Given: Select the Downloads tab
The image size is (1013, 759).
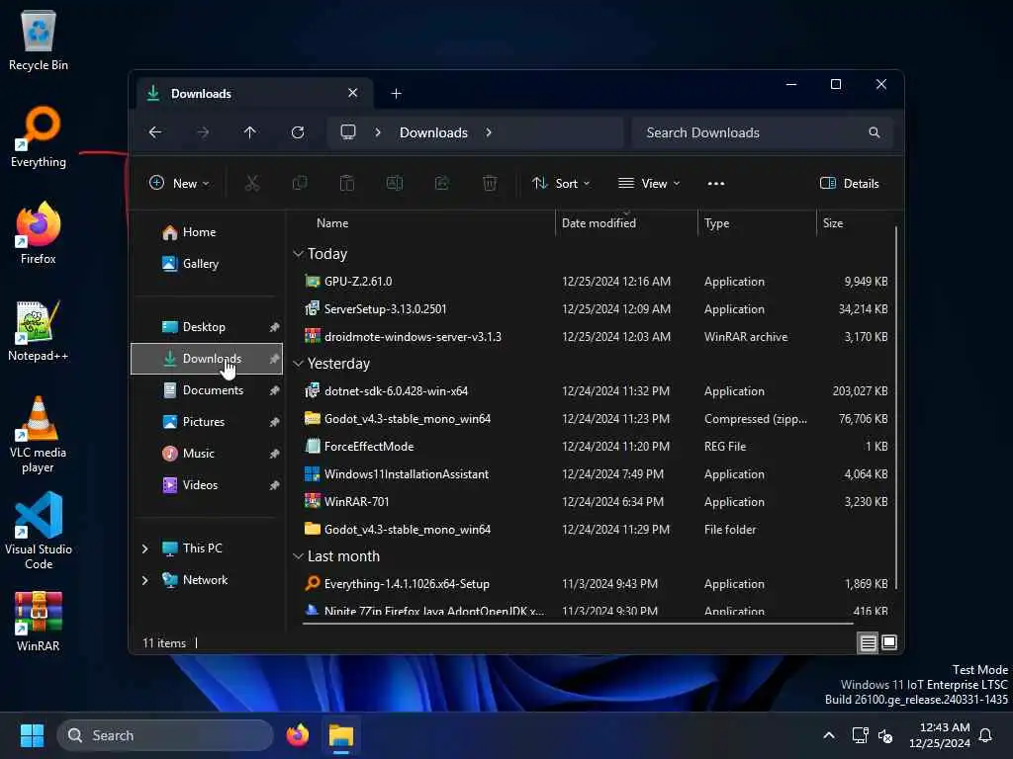Looking at the screenshot, I should (253, 94).
